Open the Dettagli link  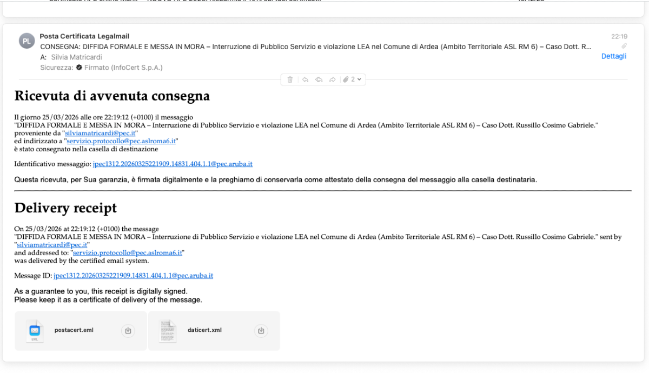coord(614,56)
